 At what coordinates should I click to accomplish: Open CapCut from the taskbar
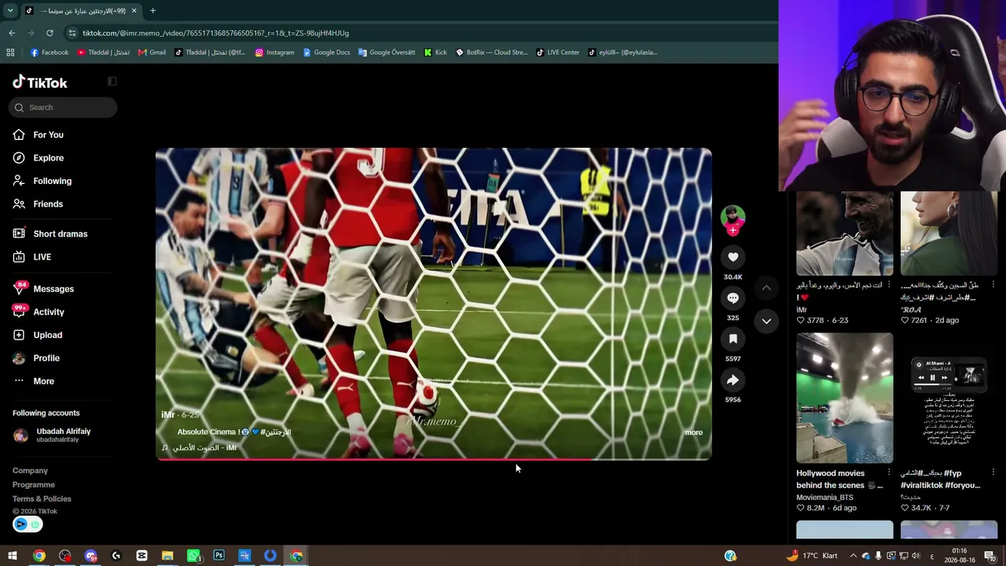141,556
